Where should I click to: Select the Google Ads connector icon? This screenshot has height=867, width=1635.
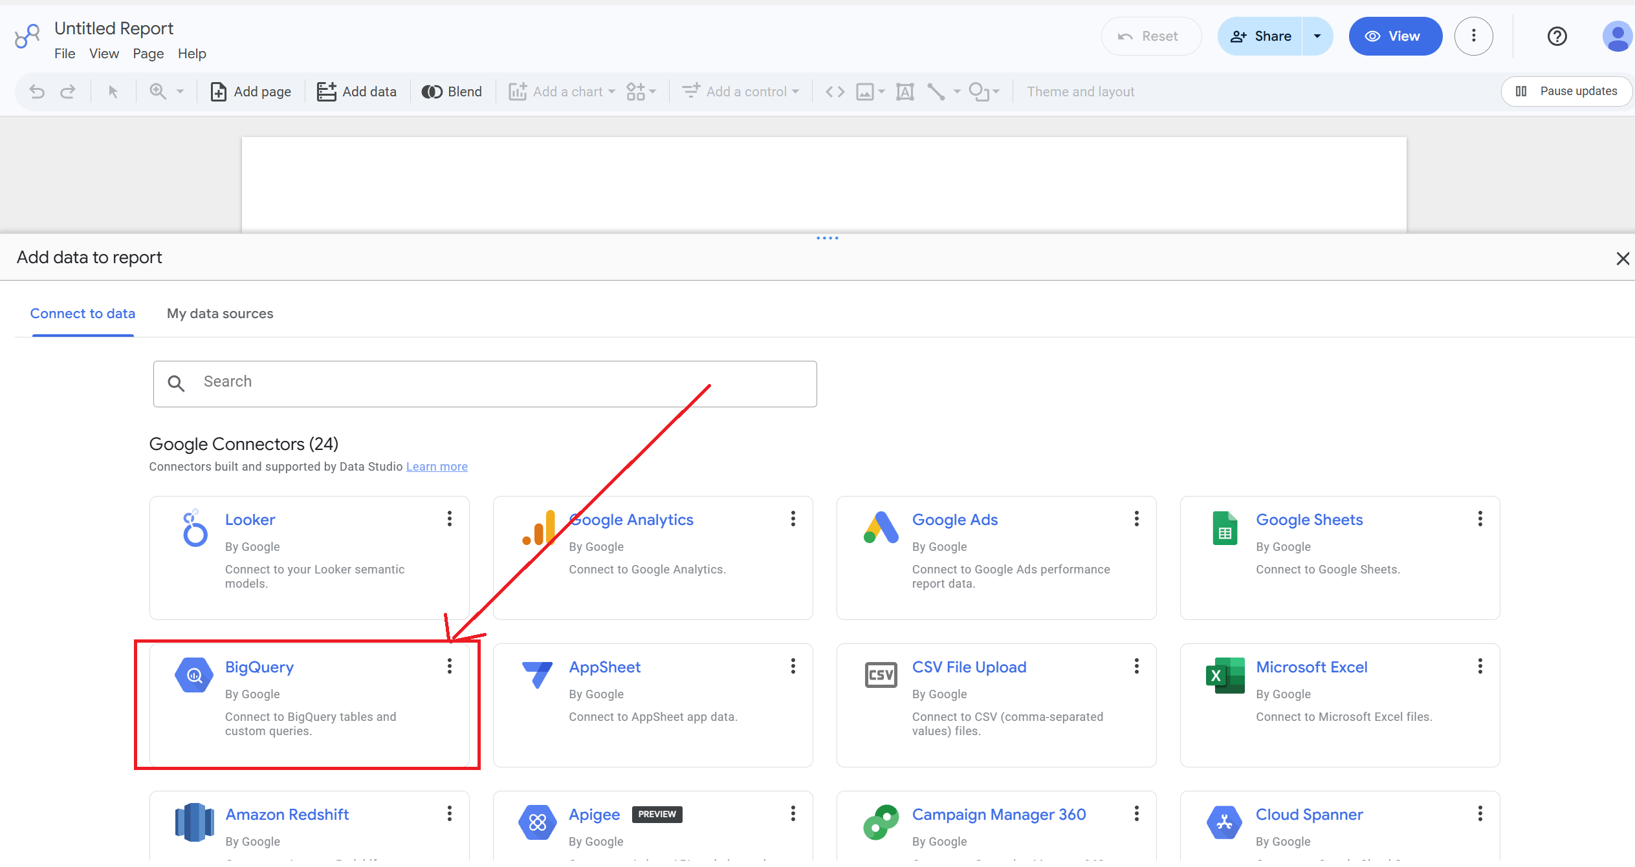[x=881, y=528]
